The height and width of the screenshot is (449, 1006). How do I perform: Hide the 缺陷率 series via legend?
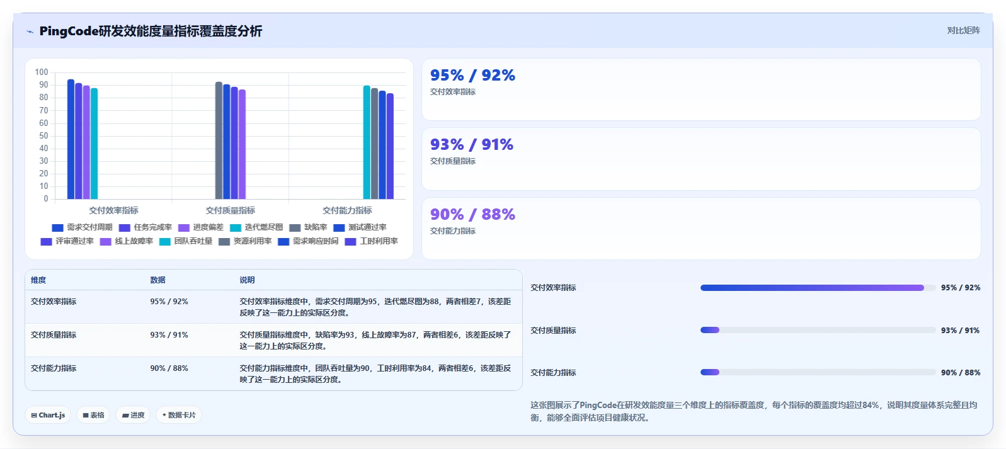[308, 227]
